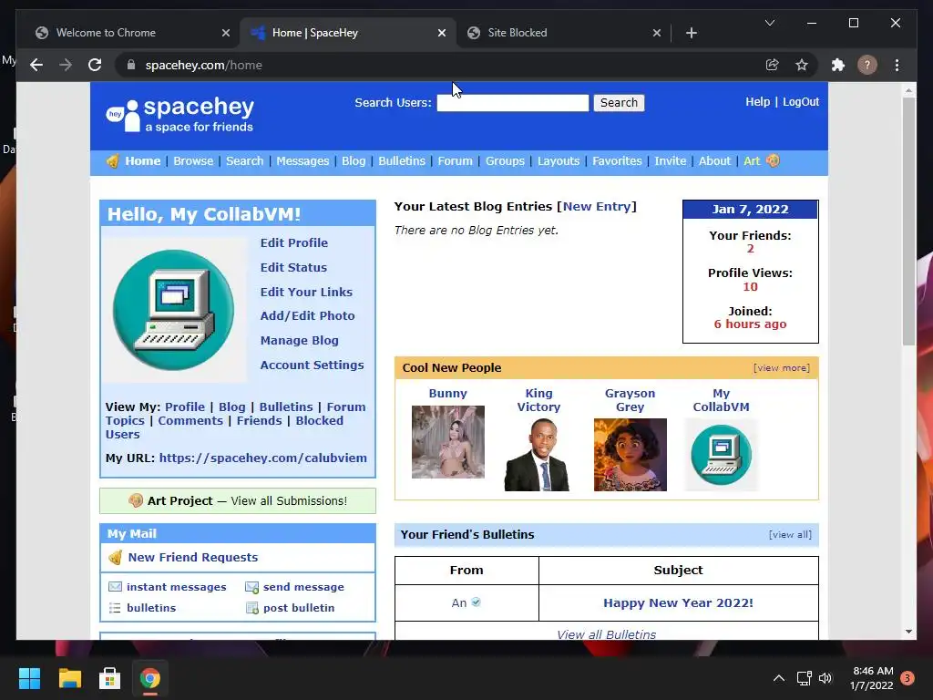
Task: Open Groups in the navigation bar
Action: [x=505, y=160]
